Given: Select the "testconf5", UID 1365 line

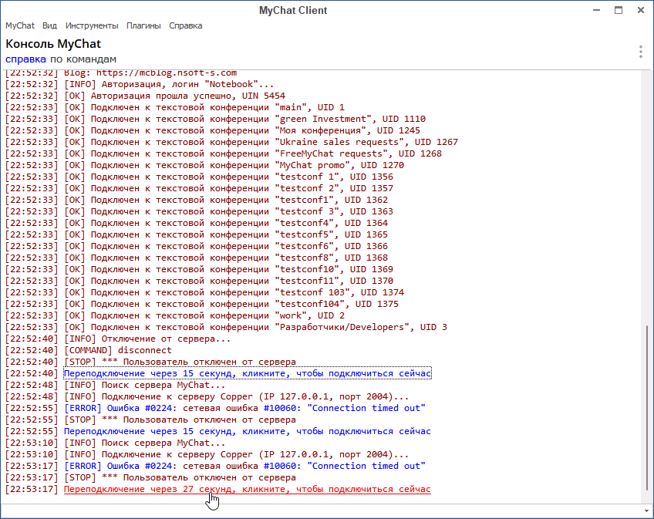Looking at the screenshot, I should pos(197,235).
